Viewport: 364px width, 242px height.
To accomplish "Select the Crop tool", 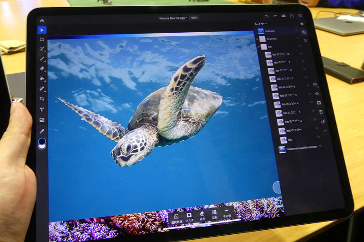I will (x=42, y=99).
